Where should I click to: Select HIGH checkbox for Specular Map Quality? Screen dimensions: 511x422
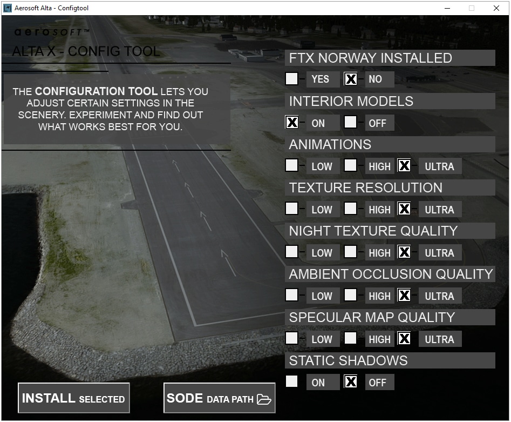point(350,338)
